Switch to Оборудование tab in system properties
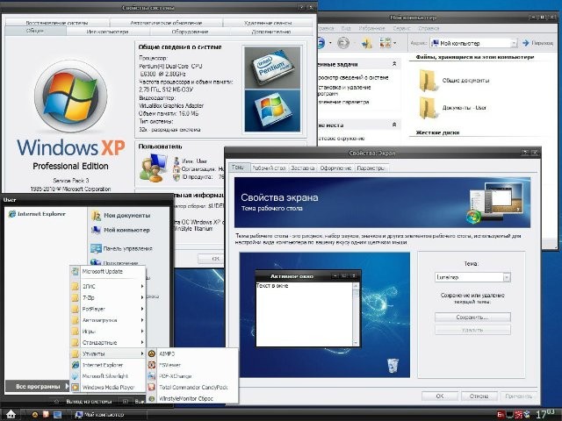The image size is (562, 421). click(190, 32)
